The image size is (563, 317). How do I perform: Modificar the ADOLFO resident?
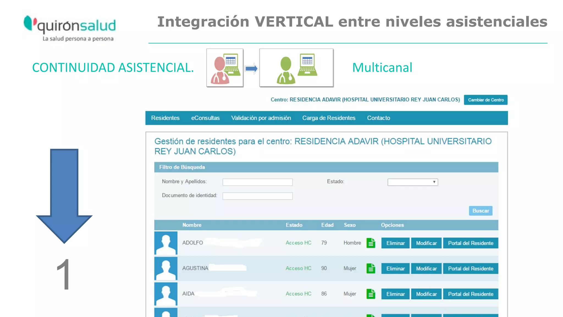[x=426, y=243]
